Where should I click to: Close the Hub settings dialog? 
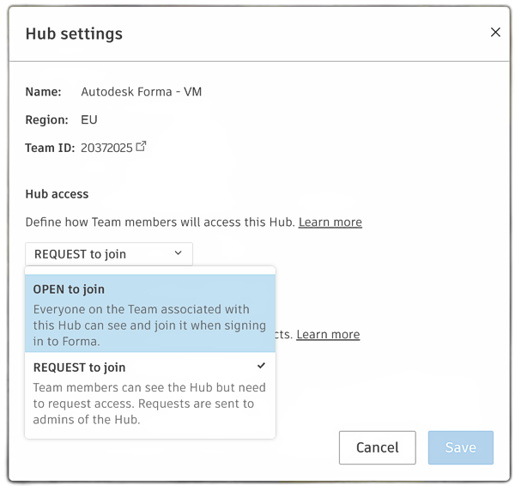(x=495, y=33)
